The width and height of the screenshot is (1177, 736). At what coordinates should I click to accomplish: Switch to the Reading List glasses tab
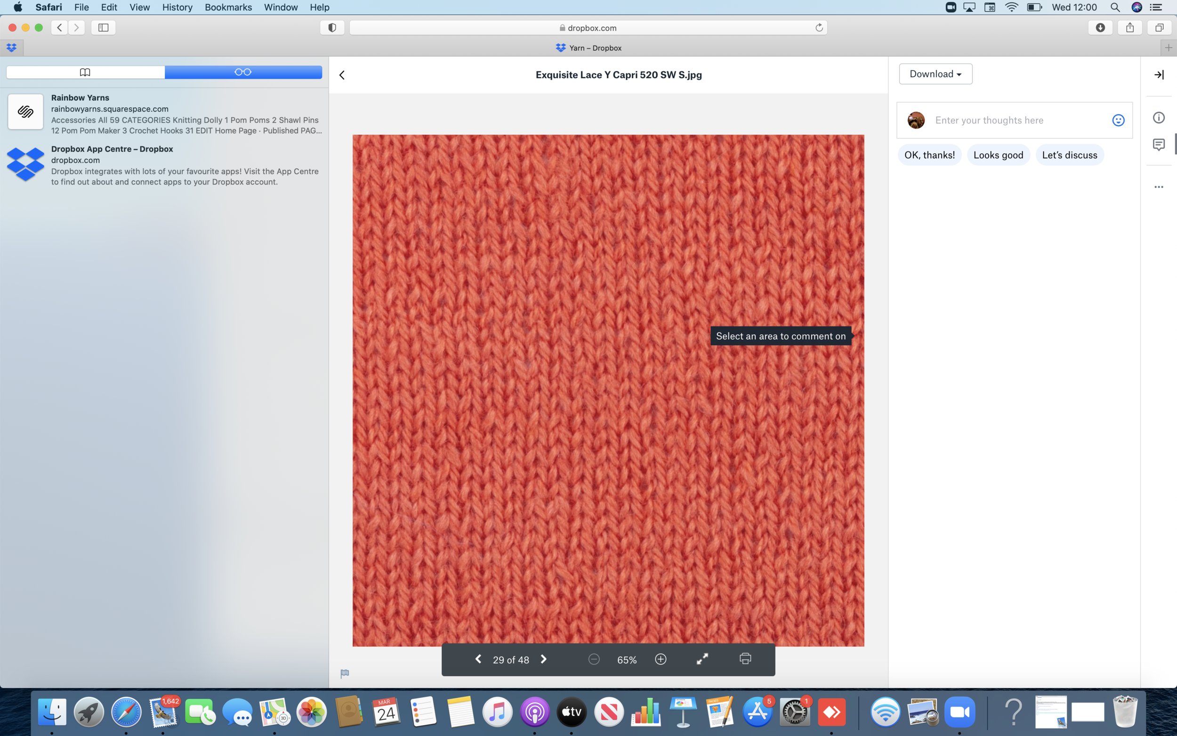tap(243, 72)
